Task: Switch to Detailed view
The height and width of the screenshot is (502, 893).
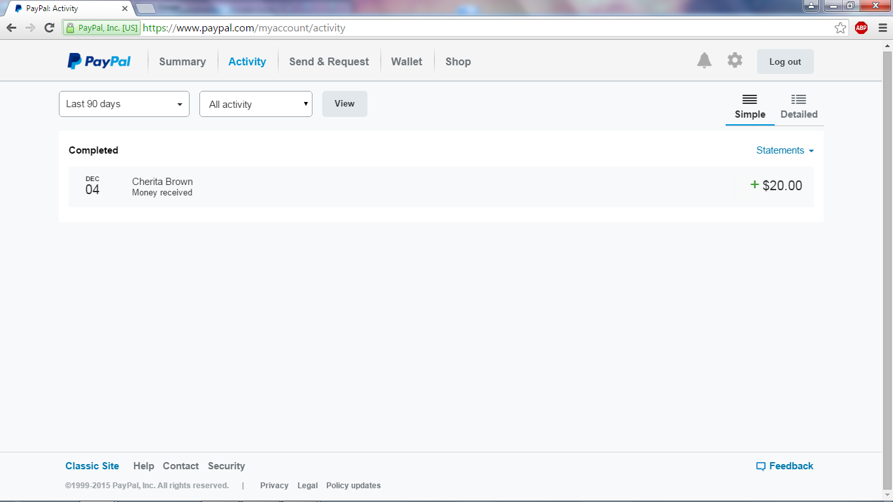Action: tap(799, 107)
